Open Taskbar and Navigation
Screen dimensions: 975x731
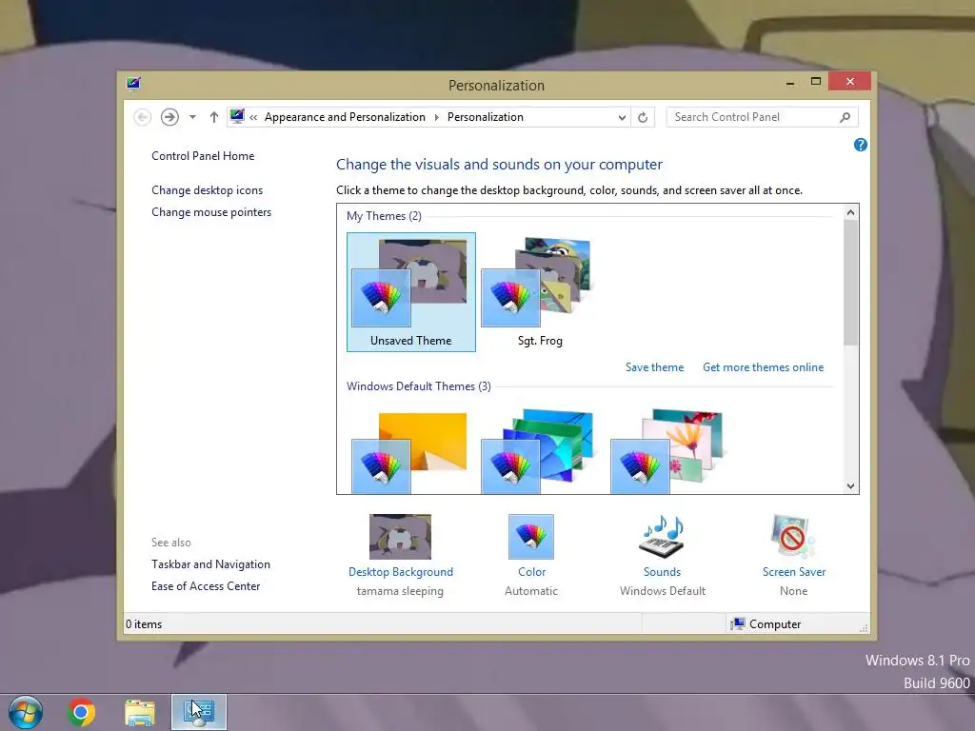click(210, 564)
